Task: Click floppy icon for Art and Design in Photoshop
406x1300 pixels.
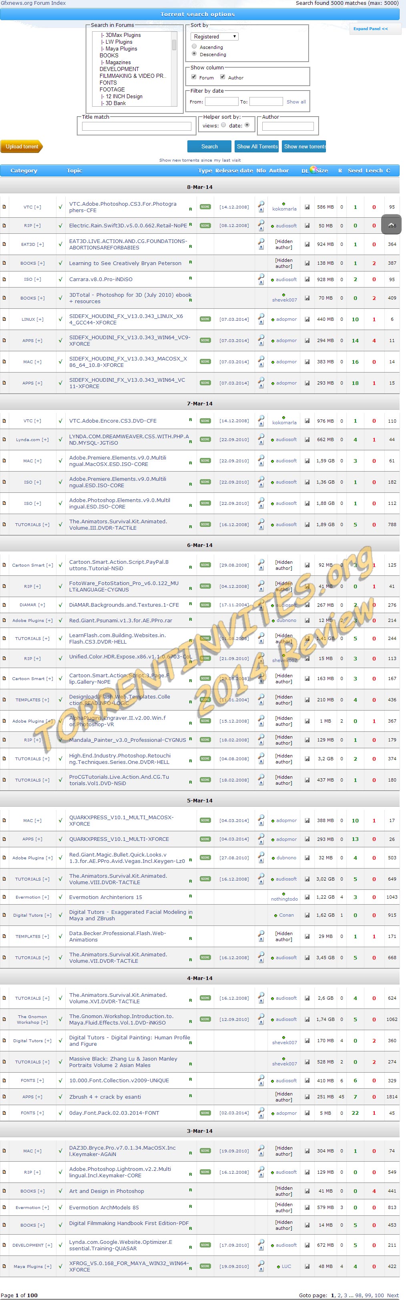Action: pyautogui.click(x=307, y=1191)
